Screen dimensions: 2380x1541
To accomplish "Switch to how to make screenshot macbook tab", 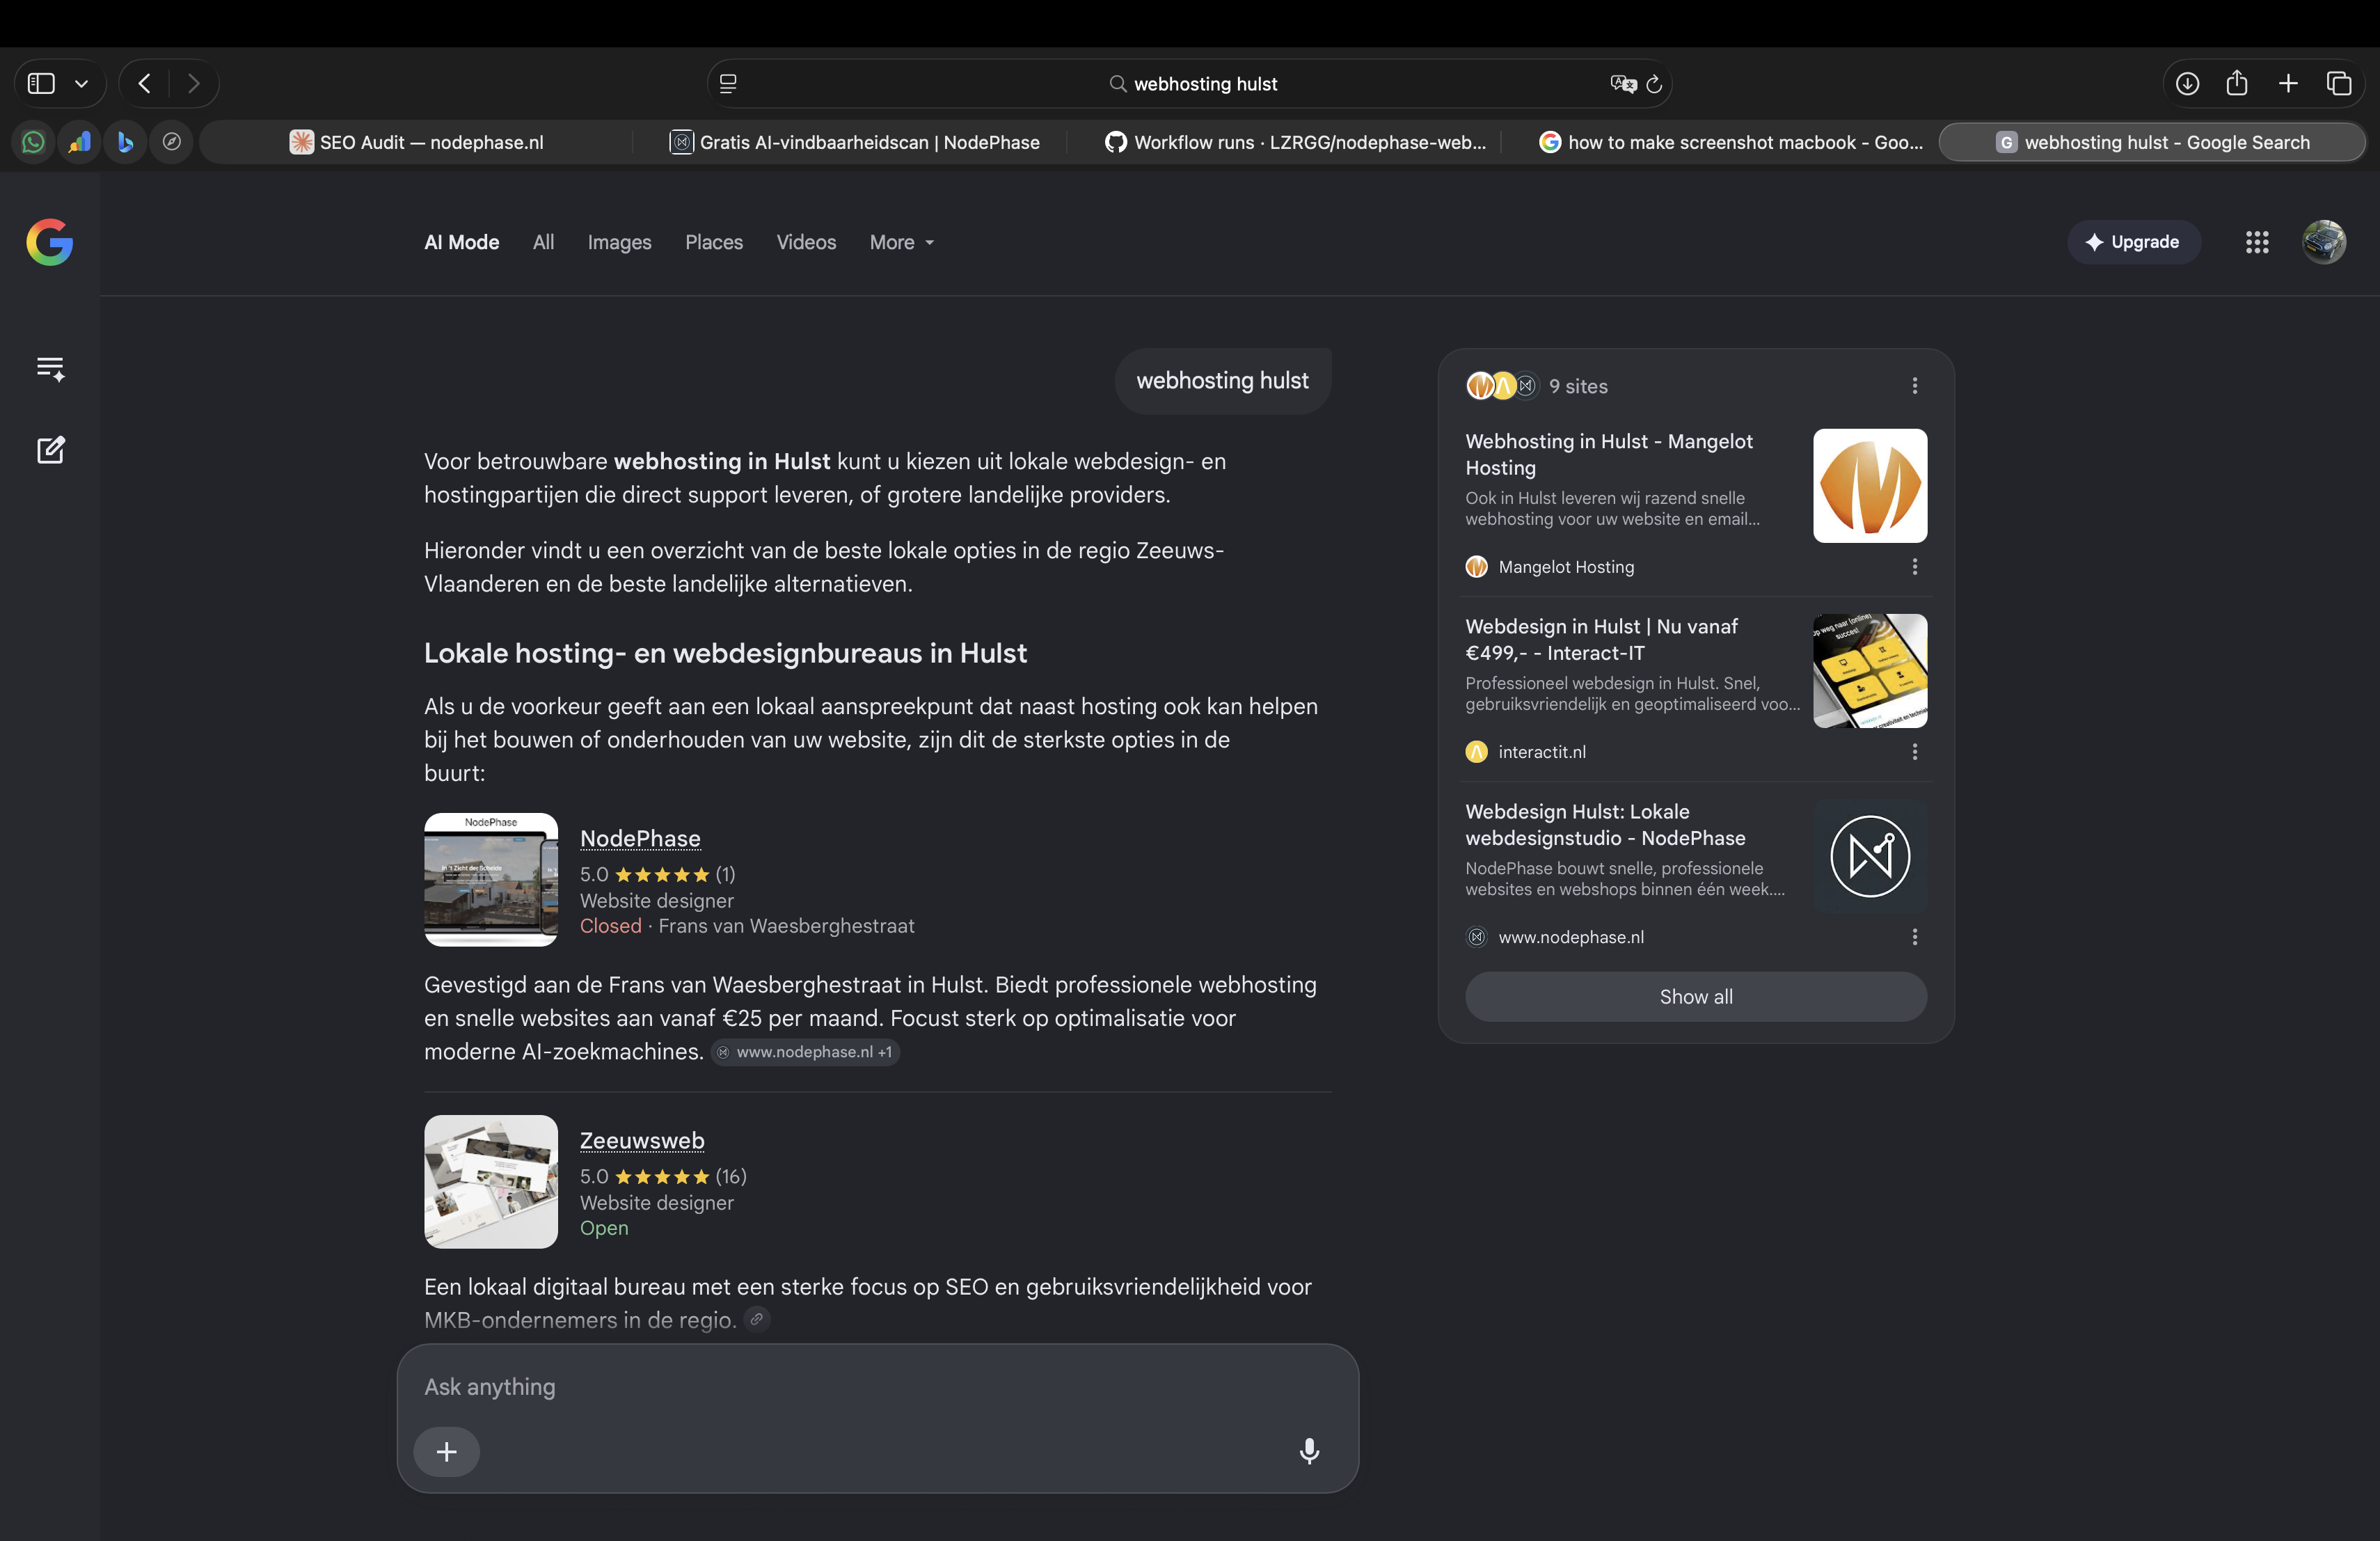I will 1730,142.
